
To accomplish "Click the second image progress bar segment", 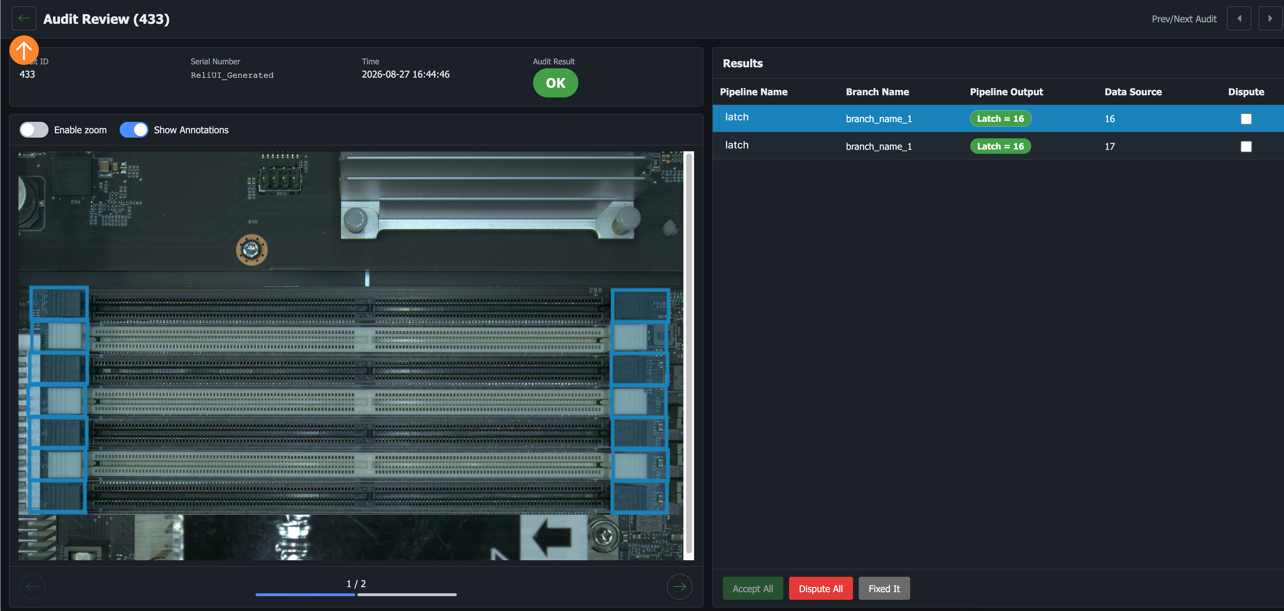I will point(407,595).
